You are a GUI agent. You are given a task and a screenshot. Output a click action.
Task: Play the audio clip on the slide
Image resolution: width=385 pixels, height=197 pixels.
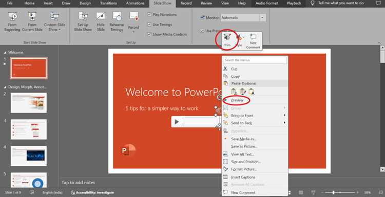[x=177, y=122]
